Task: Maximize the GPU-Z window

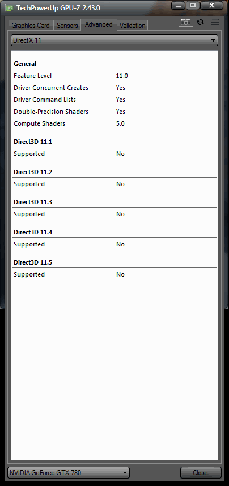Action: [x=193, y=6]
